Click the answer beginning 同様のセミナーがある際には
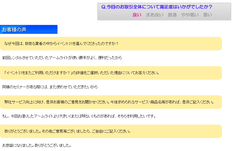Viewport: 233px width, 151px height. [50, 87]
